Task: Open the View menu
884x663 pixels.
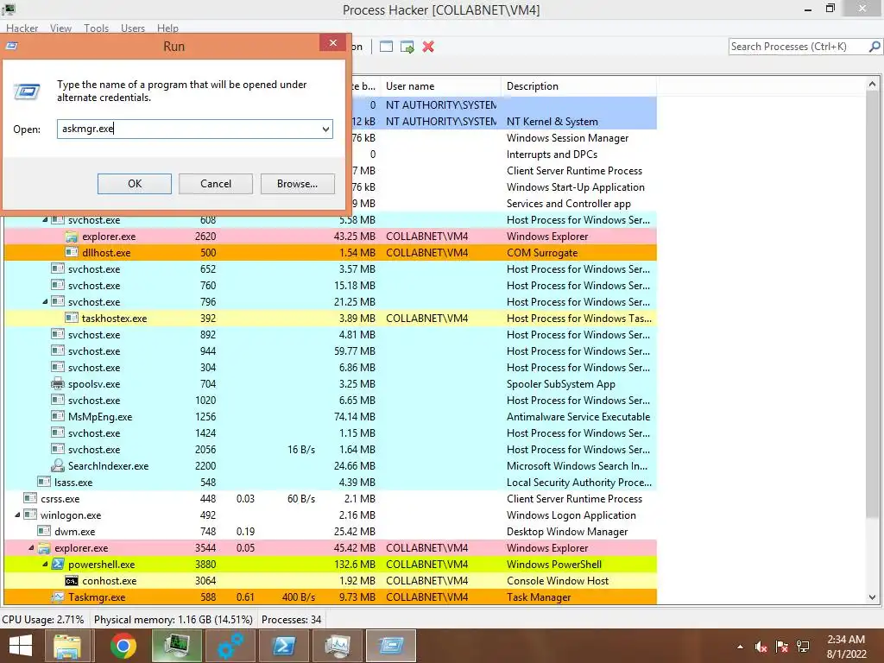Action: [x=60, y=28]
